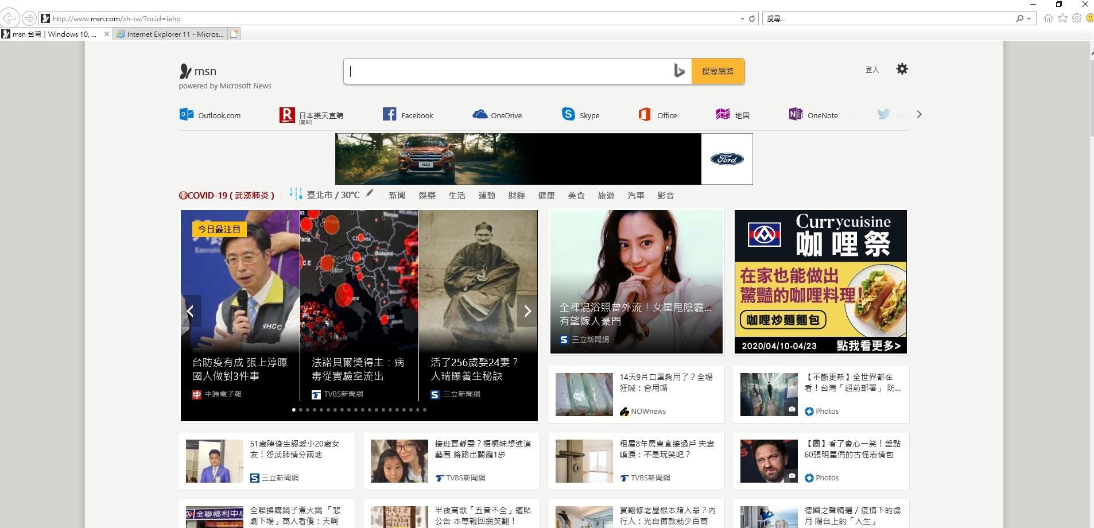Open the 地圖 maps icon
This screenshot has width=1094, height=528.
[x=723, y=114]
